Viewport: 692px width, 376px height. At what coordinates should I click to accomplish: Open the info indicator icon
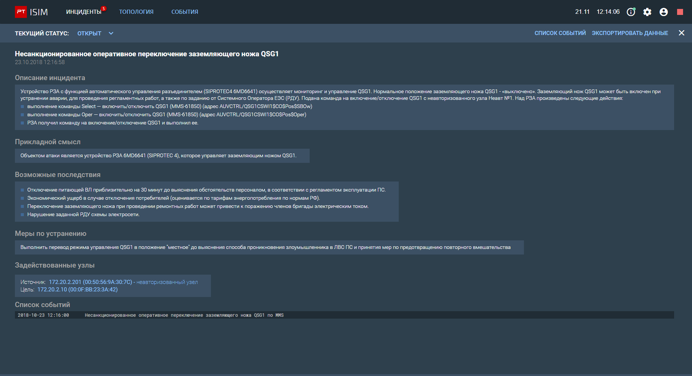pos(631,12)
